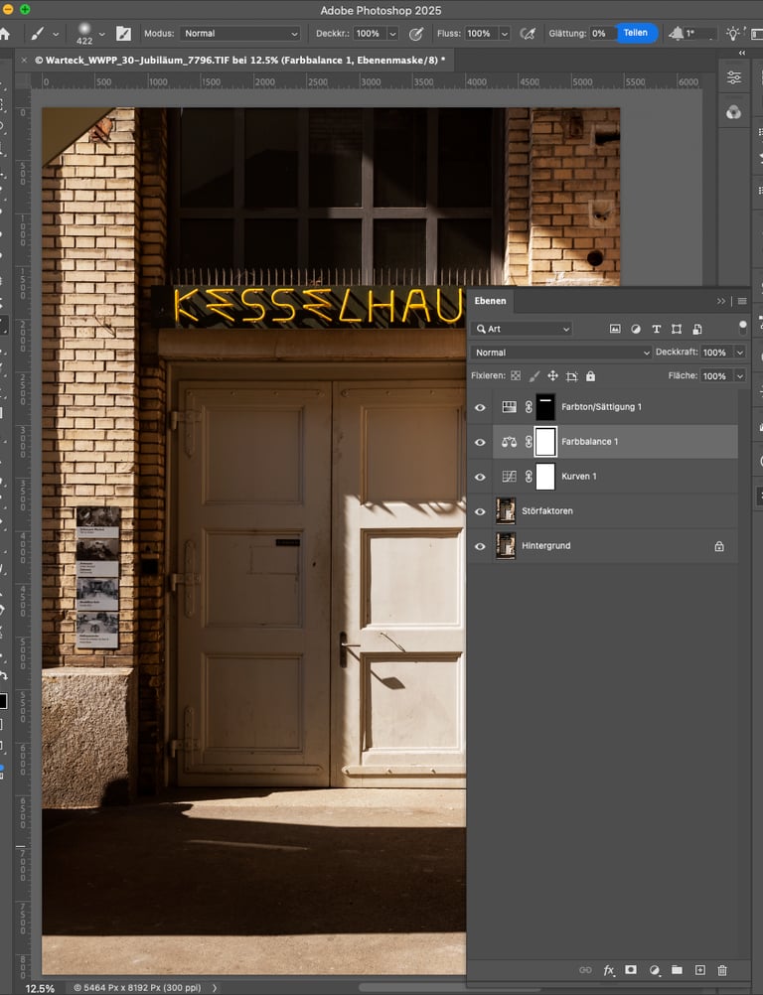
Task: Open the Deckkraft dropdown arrow in Ebenen panel
Action: [x=739, y=353]
